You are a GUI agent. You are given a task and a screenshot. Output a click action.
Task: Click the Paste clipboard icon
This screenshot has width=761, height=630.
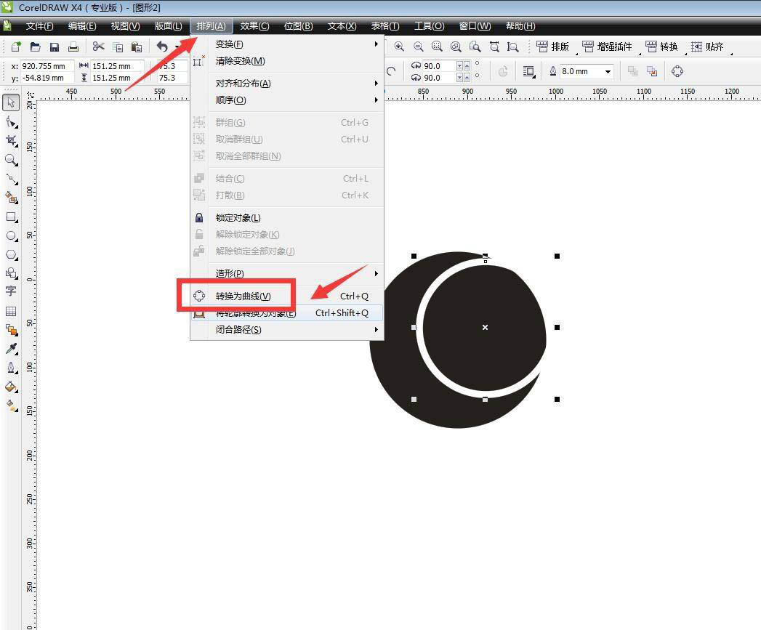137,47
